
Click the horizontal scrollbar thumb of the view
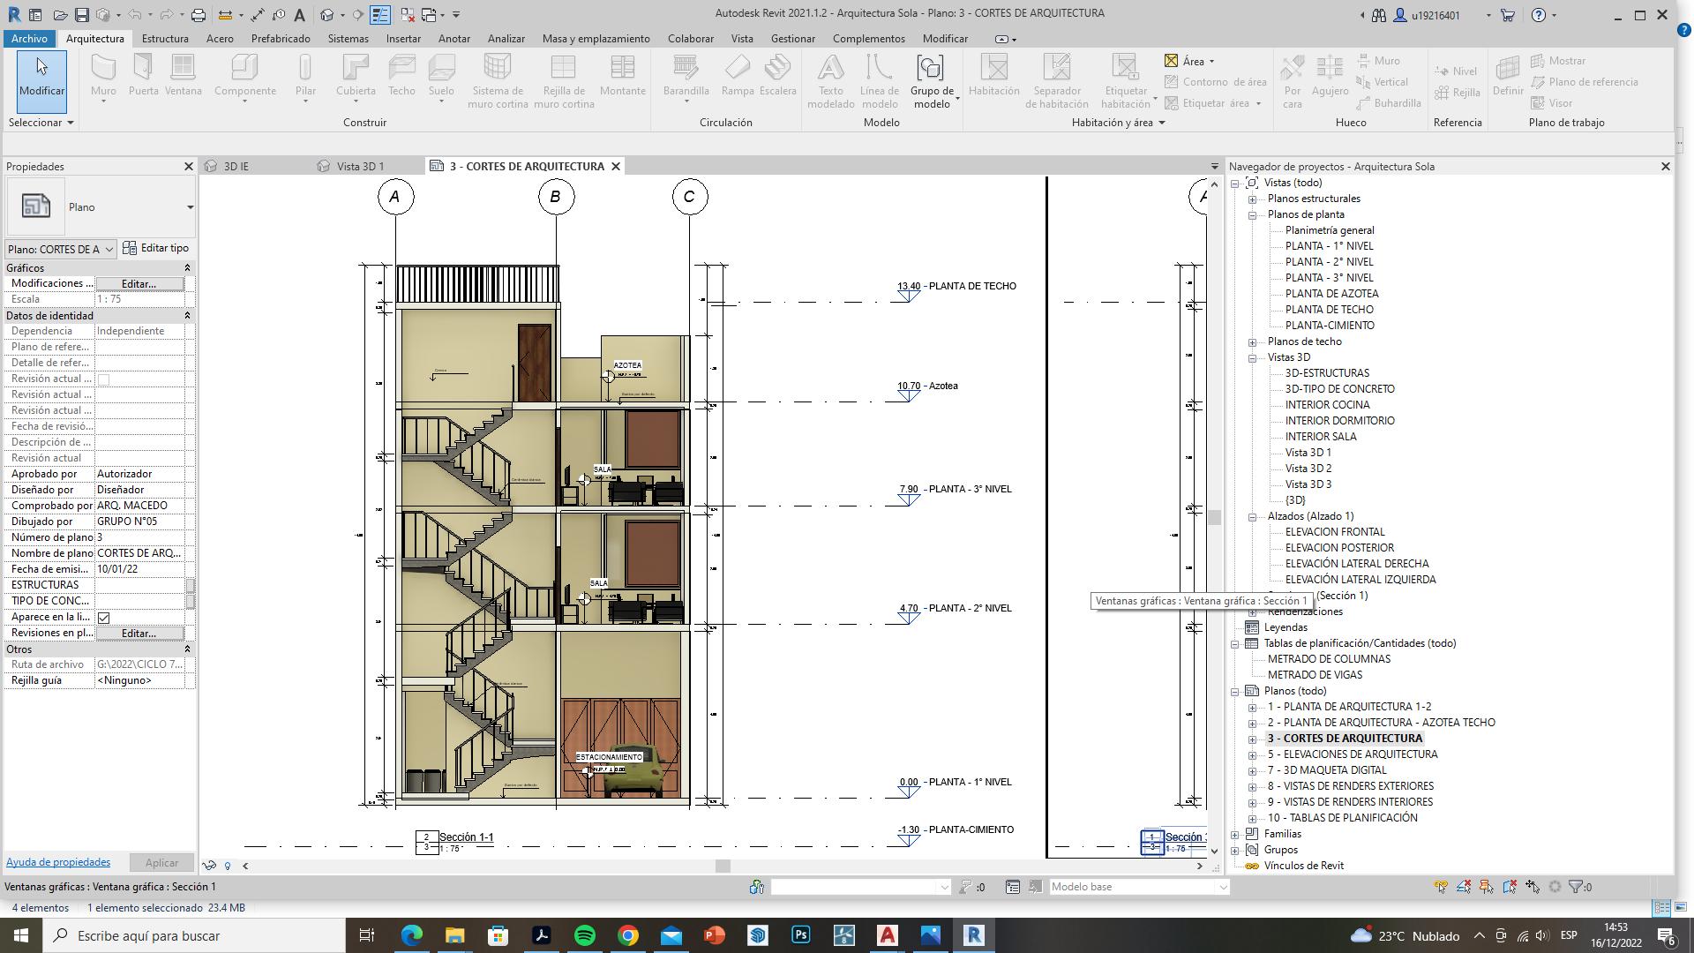tap(723, 866)
